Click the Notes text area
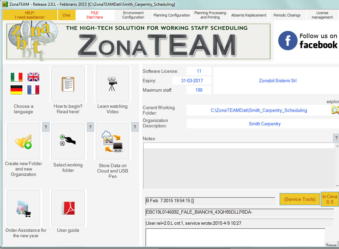 tap(239, 166)
